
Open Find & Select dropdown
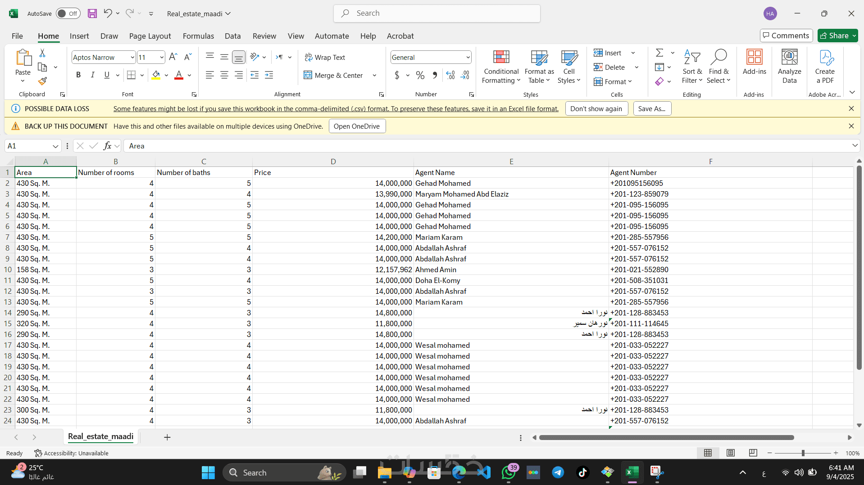point(718,67)
